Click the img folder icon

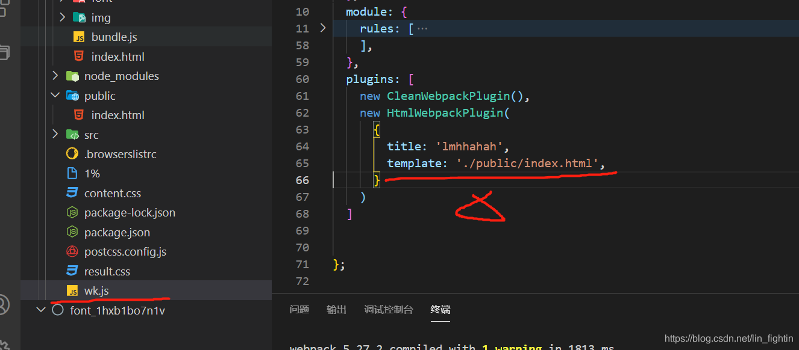pos(79,17)
